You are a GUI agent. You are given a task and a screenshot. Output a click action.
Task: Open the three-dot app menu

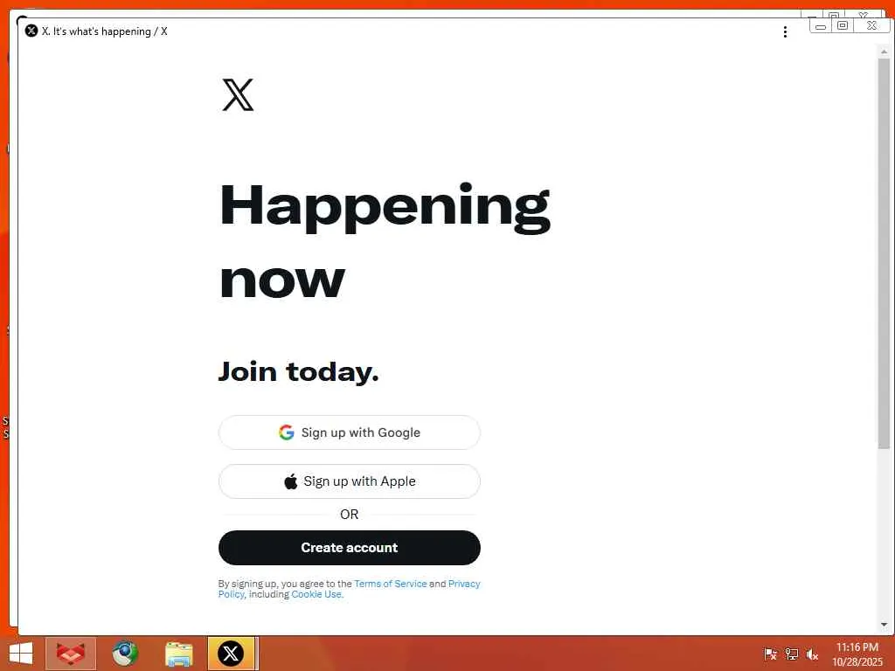click(785, 32)
